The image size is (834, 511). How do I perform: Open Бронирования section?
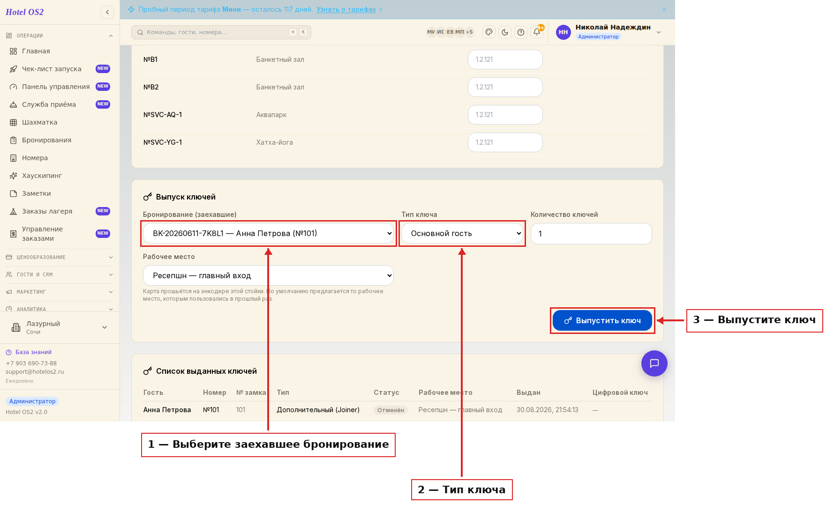pyautogui.click(x=60, y=140)
